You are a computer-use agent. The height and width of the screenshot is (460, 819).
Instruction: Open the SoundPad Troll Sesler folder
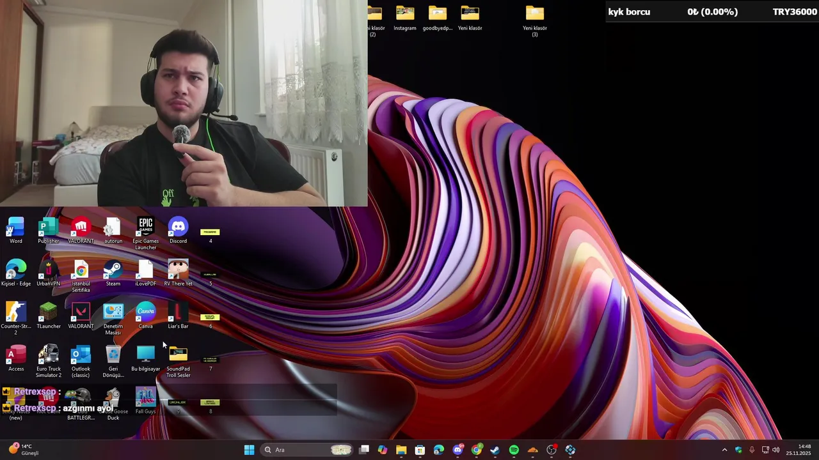pos(178,361)
